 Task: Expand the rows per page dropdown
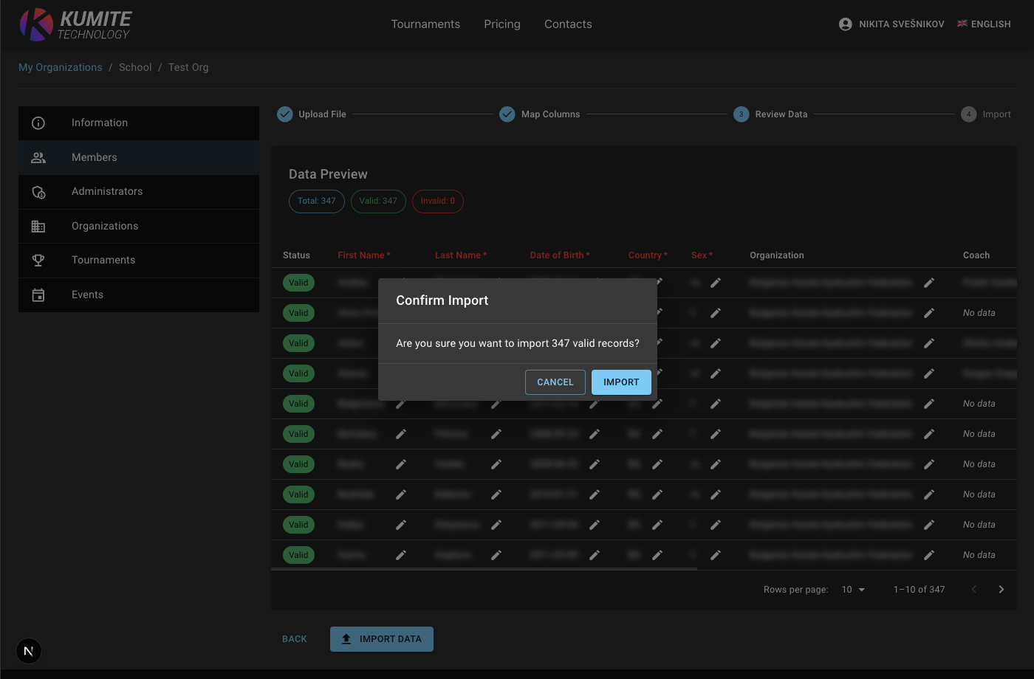pyautogui.click(x=853, y=590)
